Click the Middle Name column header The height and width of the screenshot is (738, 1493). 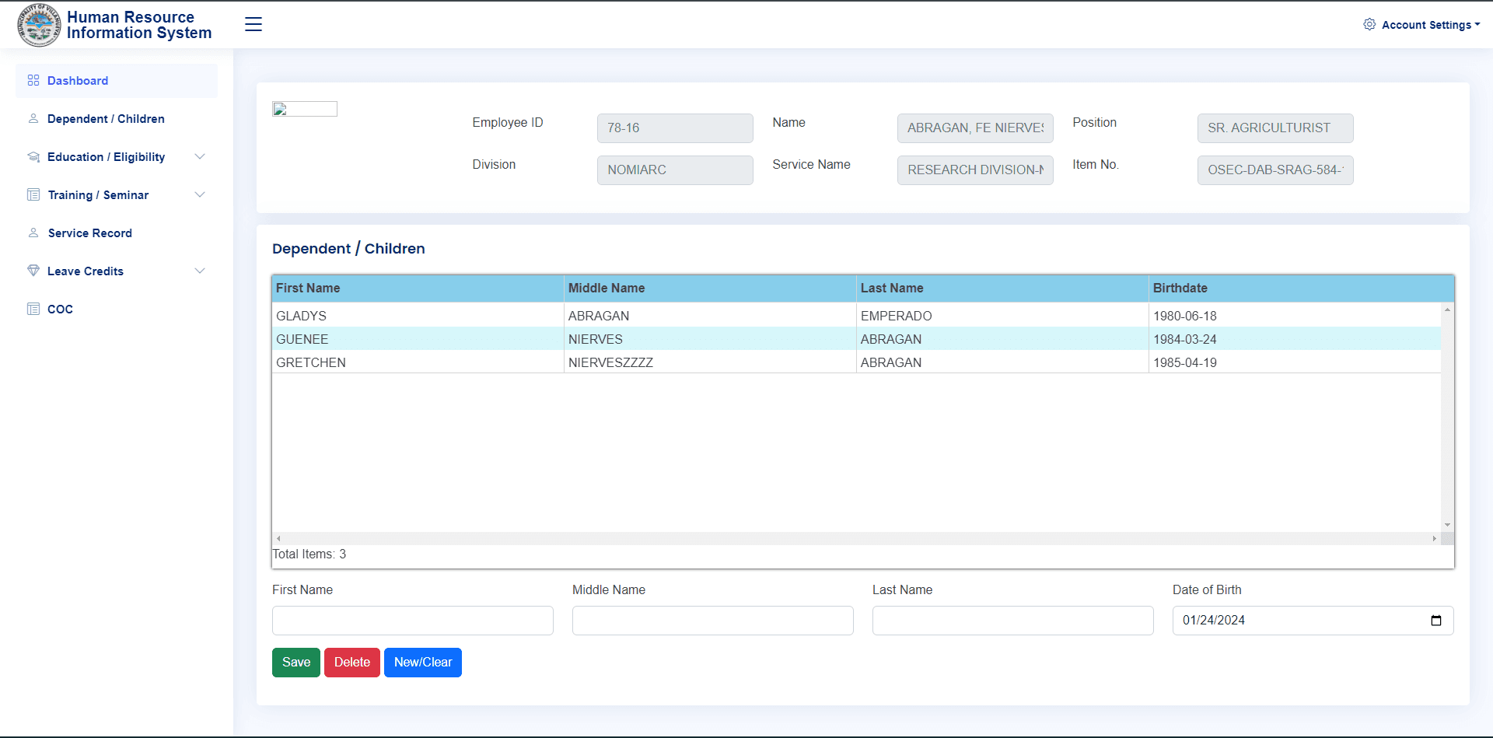(x=711, y=289)
